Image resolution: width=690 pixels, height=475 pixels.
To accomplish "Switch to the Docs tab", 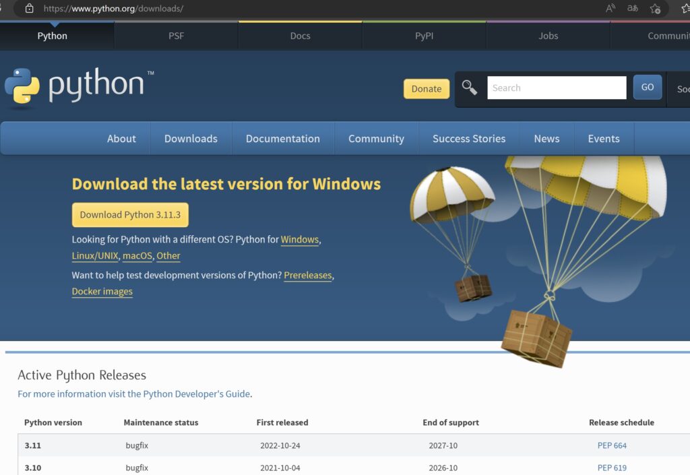I will click(300, 36).
